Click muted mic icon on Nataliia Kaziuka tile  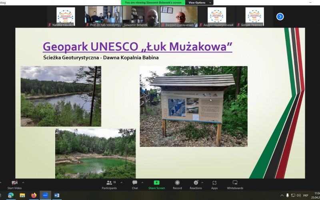(49, 25)
